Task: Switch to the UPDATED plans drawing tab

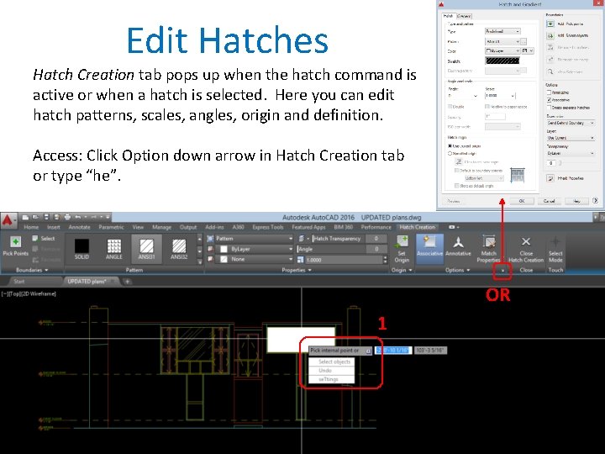Action: [87, 281]
